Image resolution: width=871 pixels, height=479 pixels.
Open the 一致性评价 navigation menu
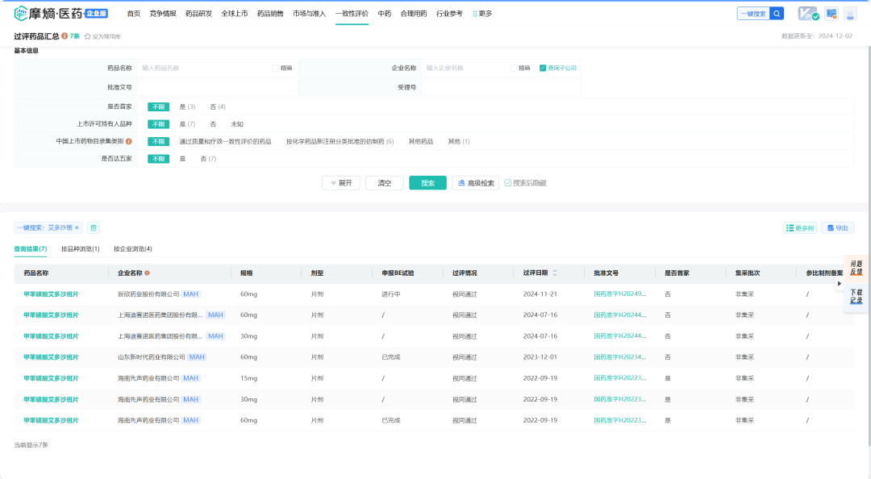pos(352,14)
